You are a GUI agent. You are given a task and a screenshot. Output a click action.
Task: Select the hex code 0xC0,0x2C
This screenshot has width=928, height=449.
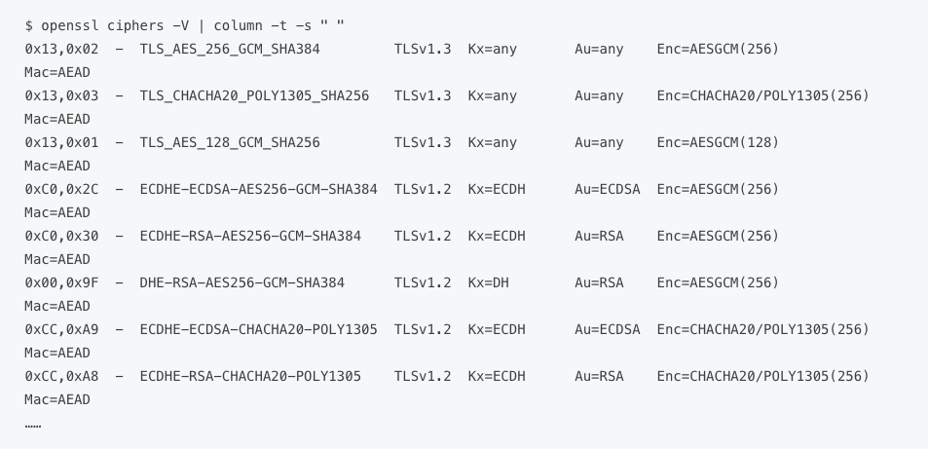[x=61, y=189]
